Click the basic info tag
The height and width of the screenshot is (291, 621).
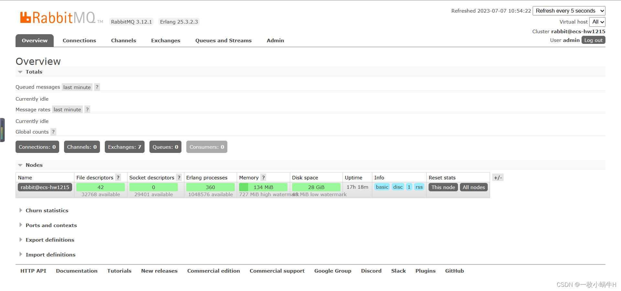tap(382, 187)
